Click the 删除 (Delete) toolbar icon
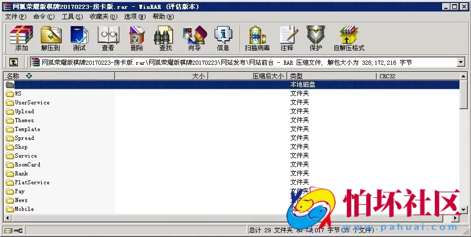The height and width of the screenshot is (237, 471). tap(137, 38)
